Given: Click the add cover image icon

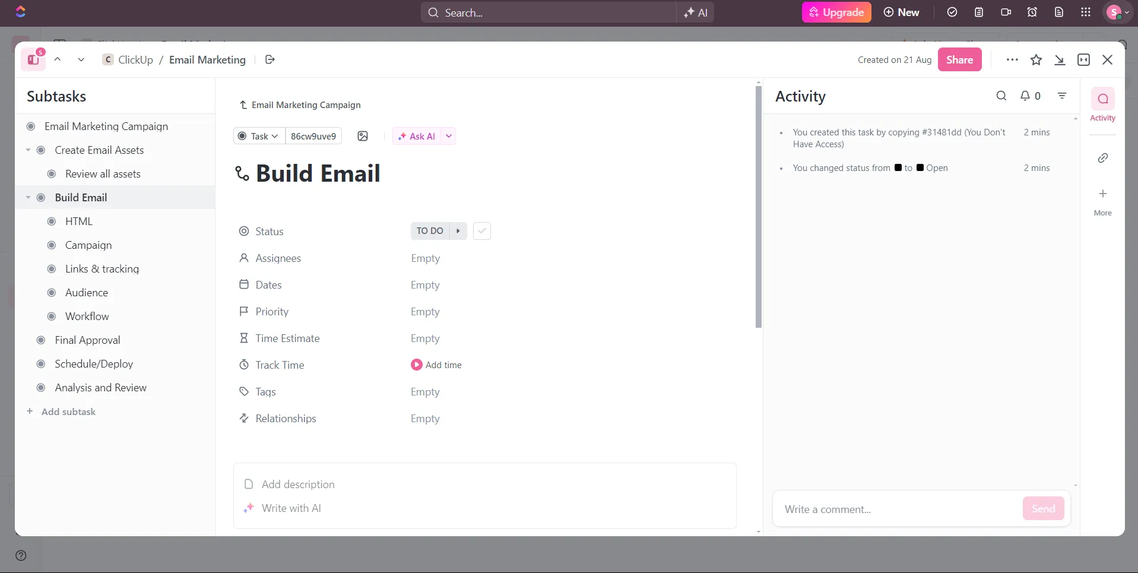Looking at the screenshot, I should (x=363, y=136).
